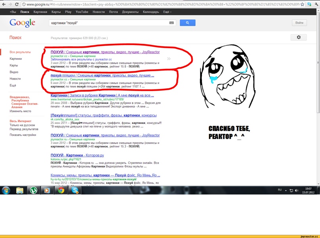Viewport: 320px width, 238px height.
Task: Open the 'похуй пляшем' JoyReactor result
Action: click(102, 75)
